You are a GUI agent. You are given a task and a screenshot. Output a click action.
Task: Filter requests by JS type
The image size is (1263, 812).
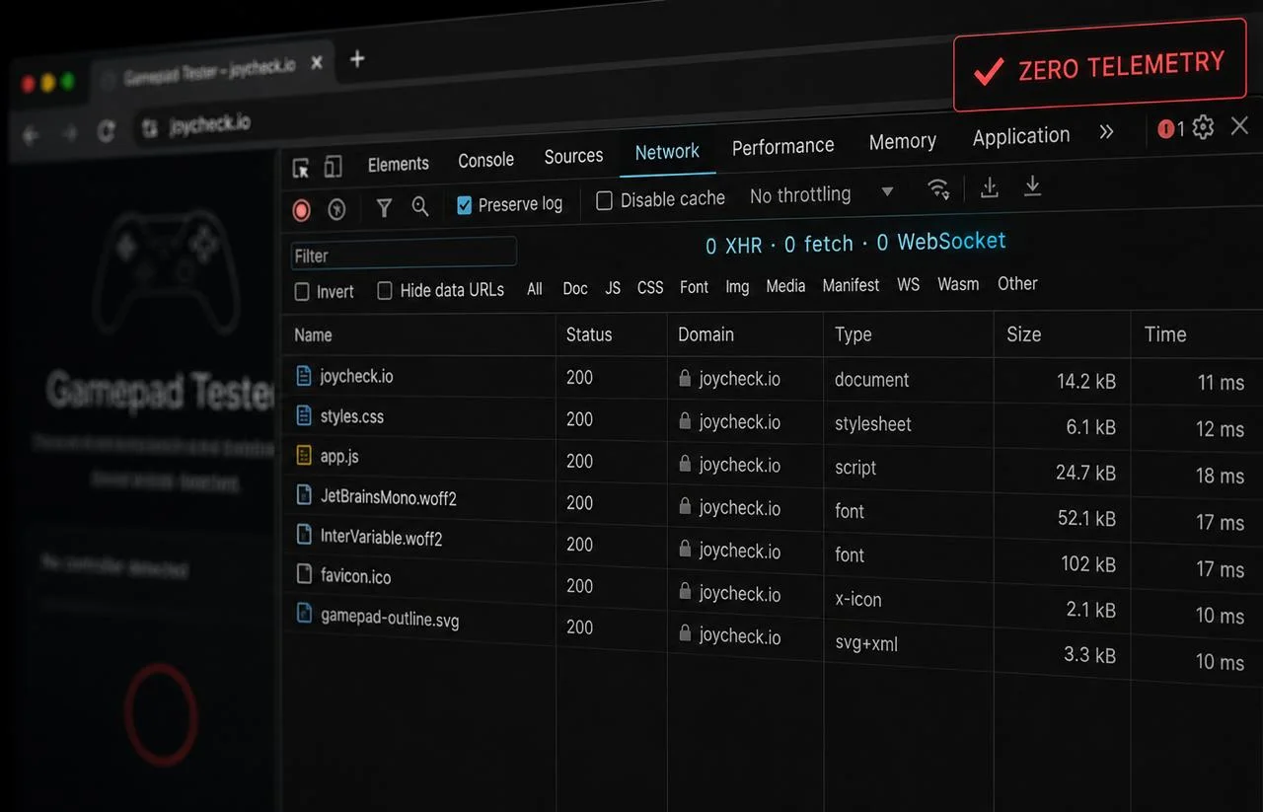coord(613,288)
